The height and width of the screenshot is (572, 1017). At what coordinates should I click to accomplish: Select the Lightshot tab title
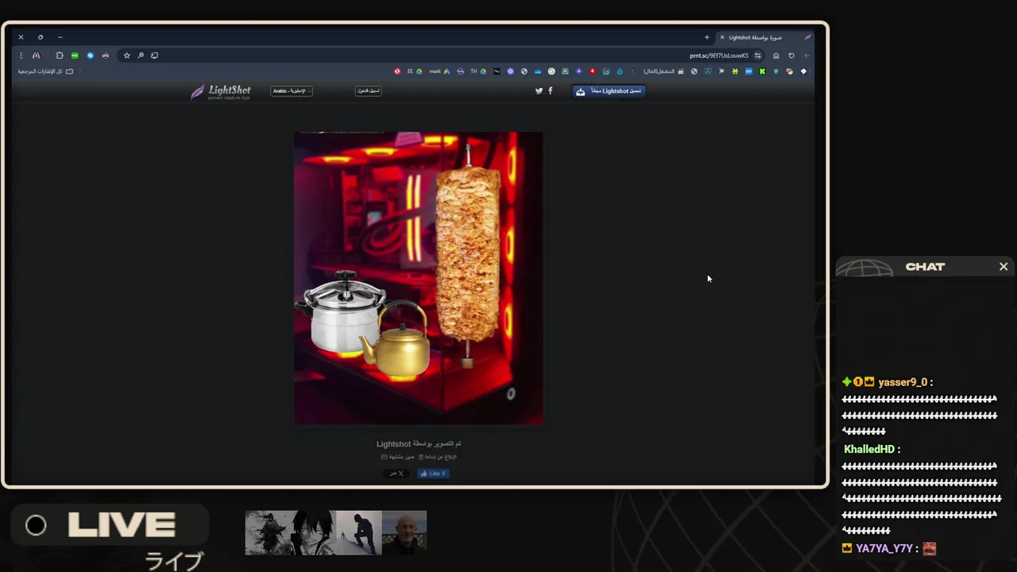756,37
